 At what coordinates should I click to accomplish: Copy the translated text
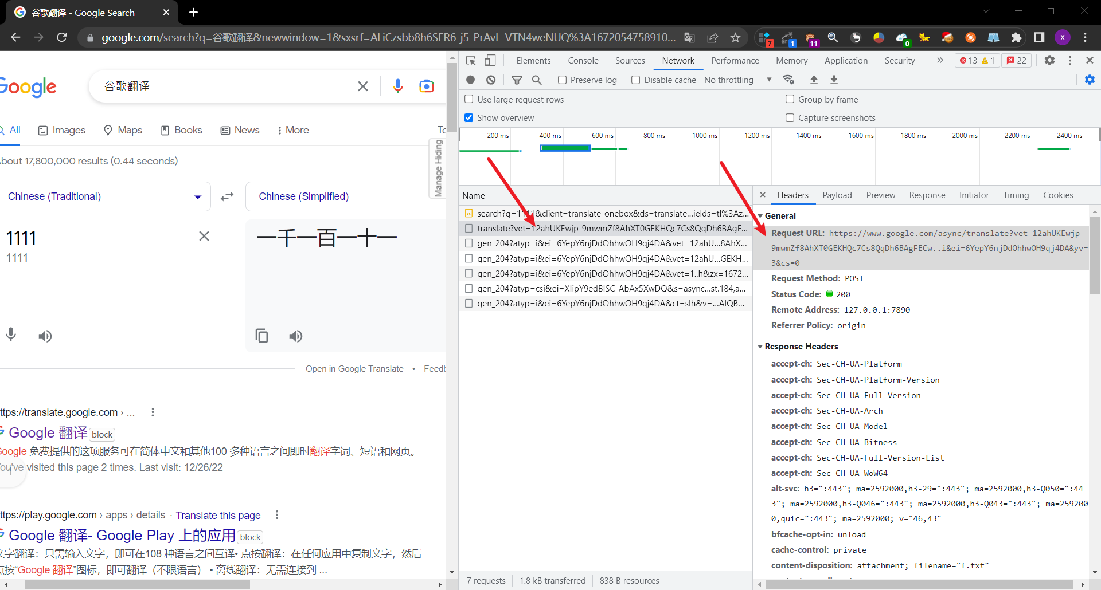(262, 336)
